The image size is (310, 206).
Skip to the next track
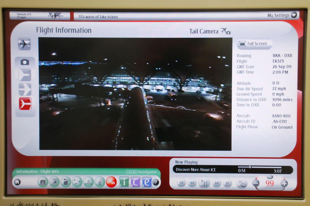tap(227, 183)
